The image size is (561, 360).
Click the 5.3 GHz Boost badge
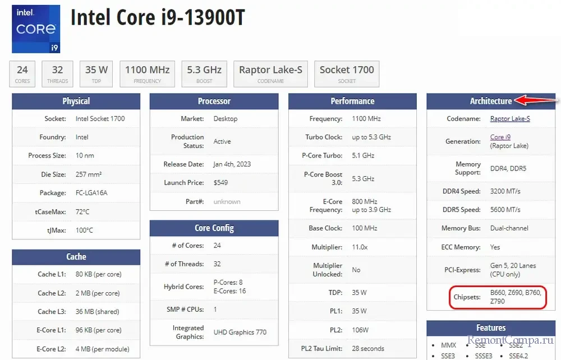click(x=204, y=74)
